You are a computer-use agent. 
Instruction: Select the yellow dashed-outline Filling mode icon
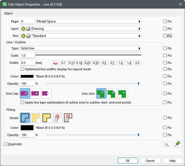point(36,118)
